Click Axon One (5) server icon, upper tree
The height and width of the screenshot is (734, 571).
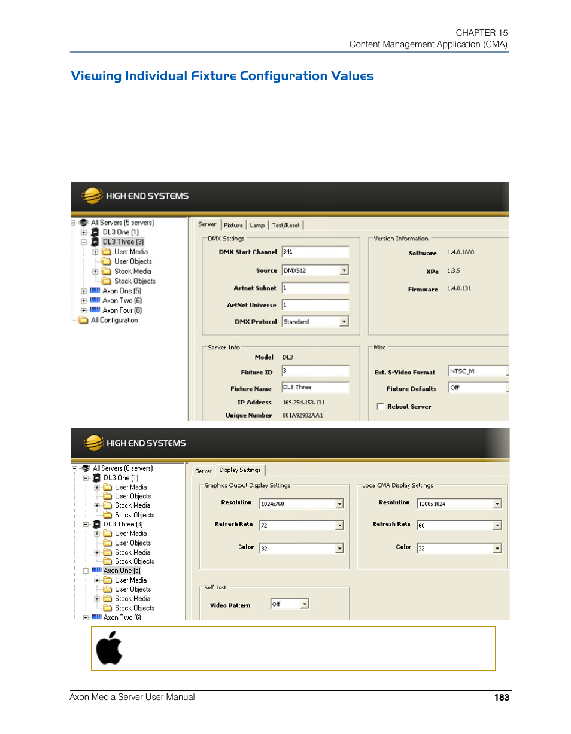point(95,291)
